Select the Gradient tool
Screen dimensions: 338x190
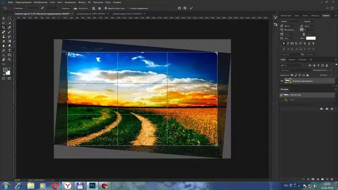tap(10, 41)
